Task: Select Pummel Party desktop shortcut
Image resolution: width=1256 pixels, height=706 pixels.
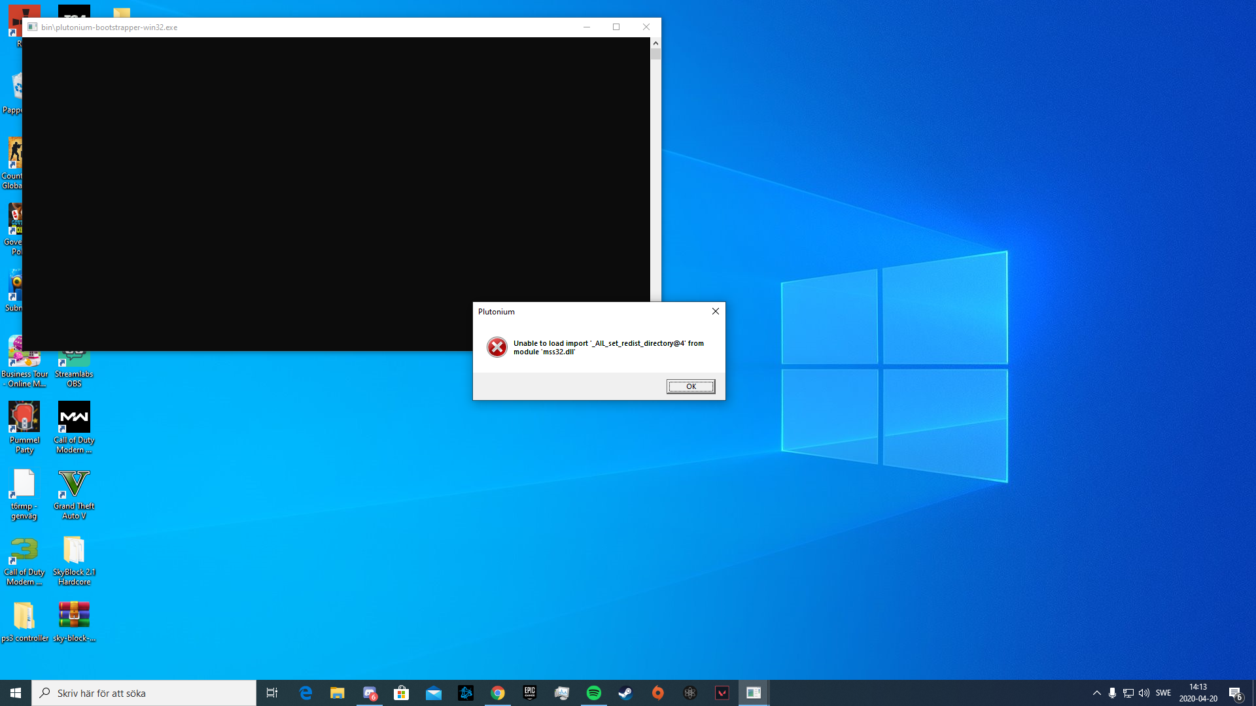Action: point(24,428)
